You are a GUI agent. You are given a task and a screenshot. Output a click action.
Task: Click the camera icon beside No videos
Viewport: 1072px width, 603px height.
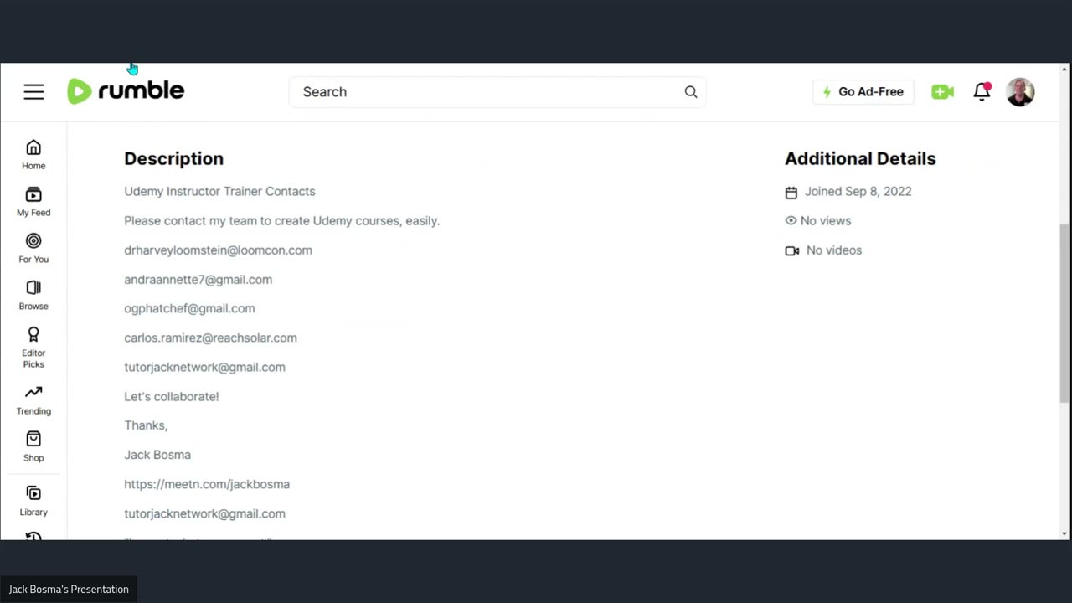(x=792, y=250)
